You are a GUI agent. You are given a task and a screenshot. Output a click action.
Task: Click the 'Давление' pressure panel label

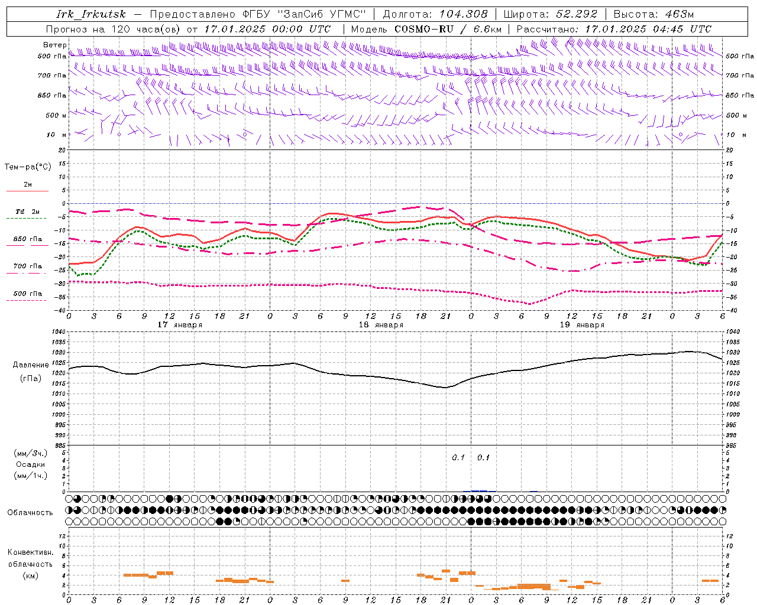tap(31, 365)
